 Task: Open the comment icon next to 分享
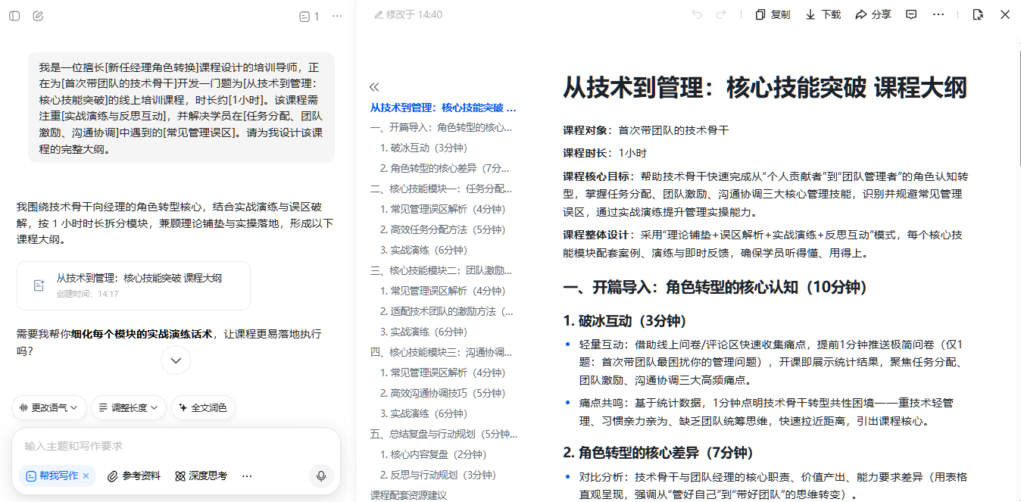[912, 14]
